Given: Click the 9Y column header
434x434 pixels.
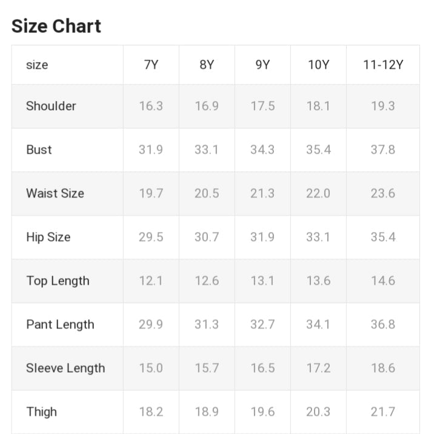Looking at the screenshot, I should (x=262, y=65).
